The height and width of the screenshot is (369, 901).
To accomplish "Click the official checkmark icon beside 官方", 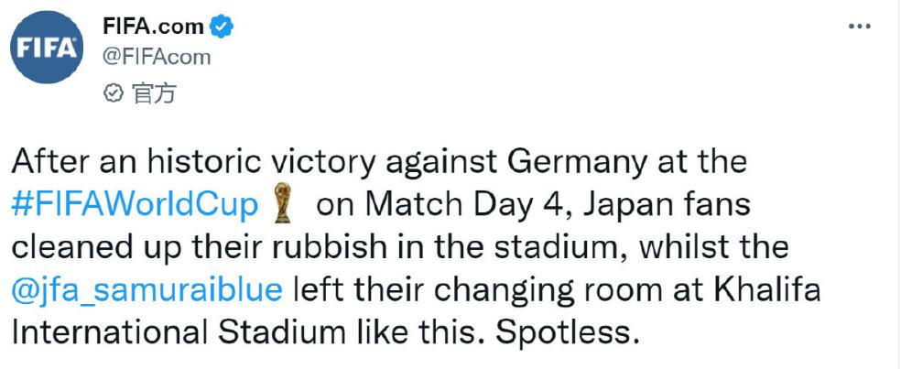I will (x=113, y=93).
